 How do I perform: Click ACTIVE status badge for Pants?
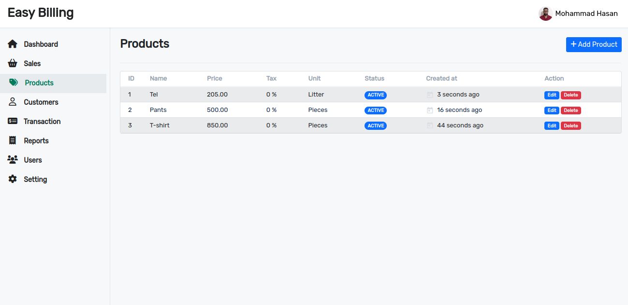(x=376, y=111)
